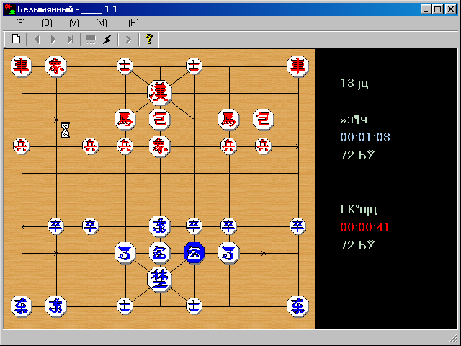461x346 pixels.
Task: Click the window title "Безымянный"
Action: click(x=45, y=9)
